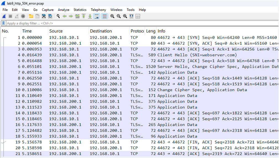Select packet 4 Client Hello row

[x=139, y=55]
